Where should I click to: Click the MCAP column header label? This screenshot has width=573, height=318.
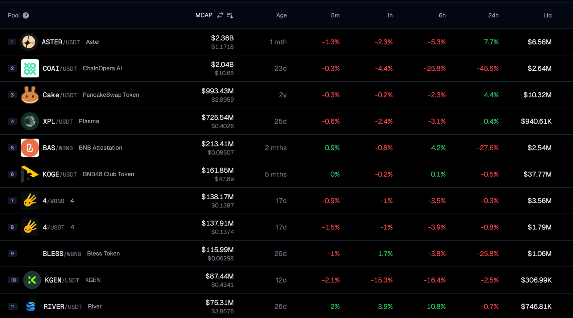tap(204, 15)
